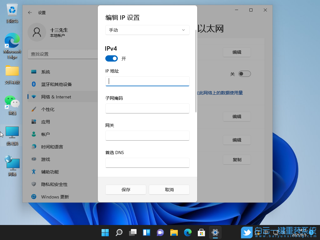Launch Microsoft Store from the taskbar
The image size is (320, 240).
tap(201, 232)
